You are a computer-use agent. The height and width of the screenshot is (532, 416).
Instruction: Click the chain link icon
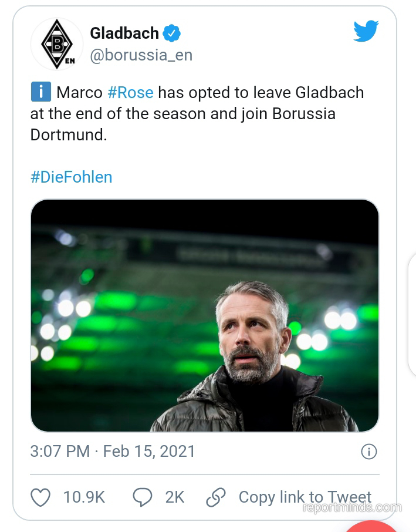click(216, 497)
